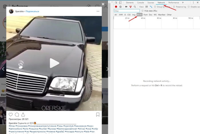Open post options three-dot menu

pos(98,11)
